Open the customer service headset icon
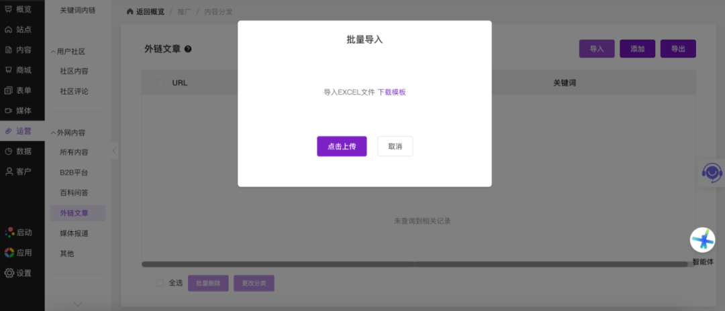This screenshot has height=311, width=725. coord(712,172)
